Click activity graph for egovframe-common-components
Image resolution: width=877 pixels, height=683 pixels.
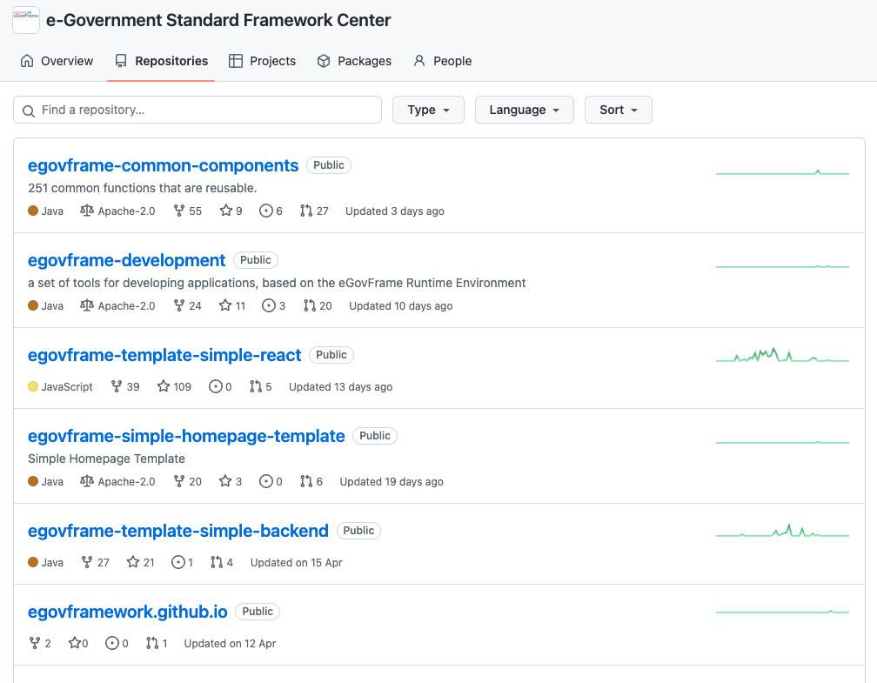click(x=782, y=172)
